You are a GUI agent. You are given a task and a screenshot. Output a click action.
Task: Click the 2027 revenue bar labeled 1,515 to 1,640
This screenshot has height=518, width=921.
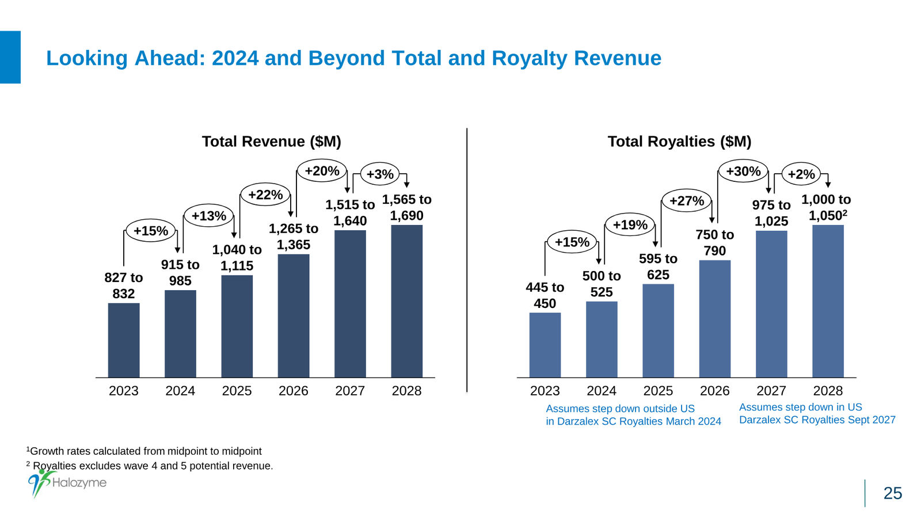350,304
